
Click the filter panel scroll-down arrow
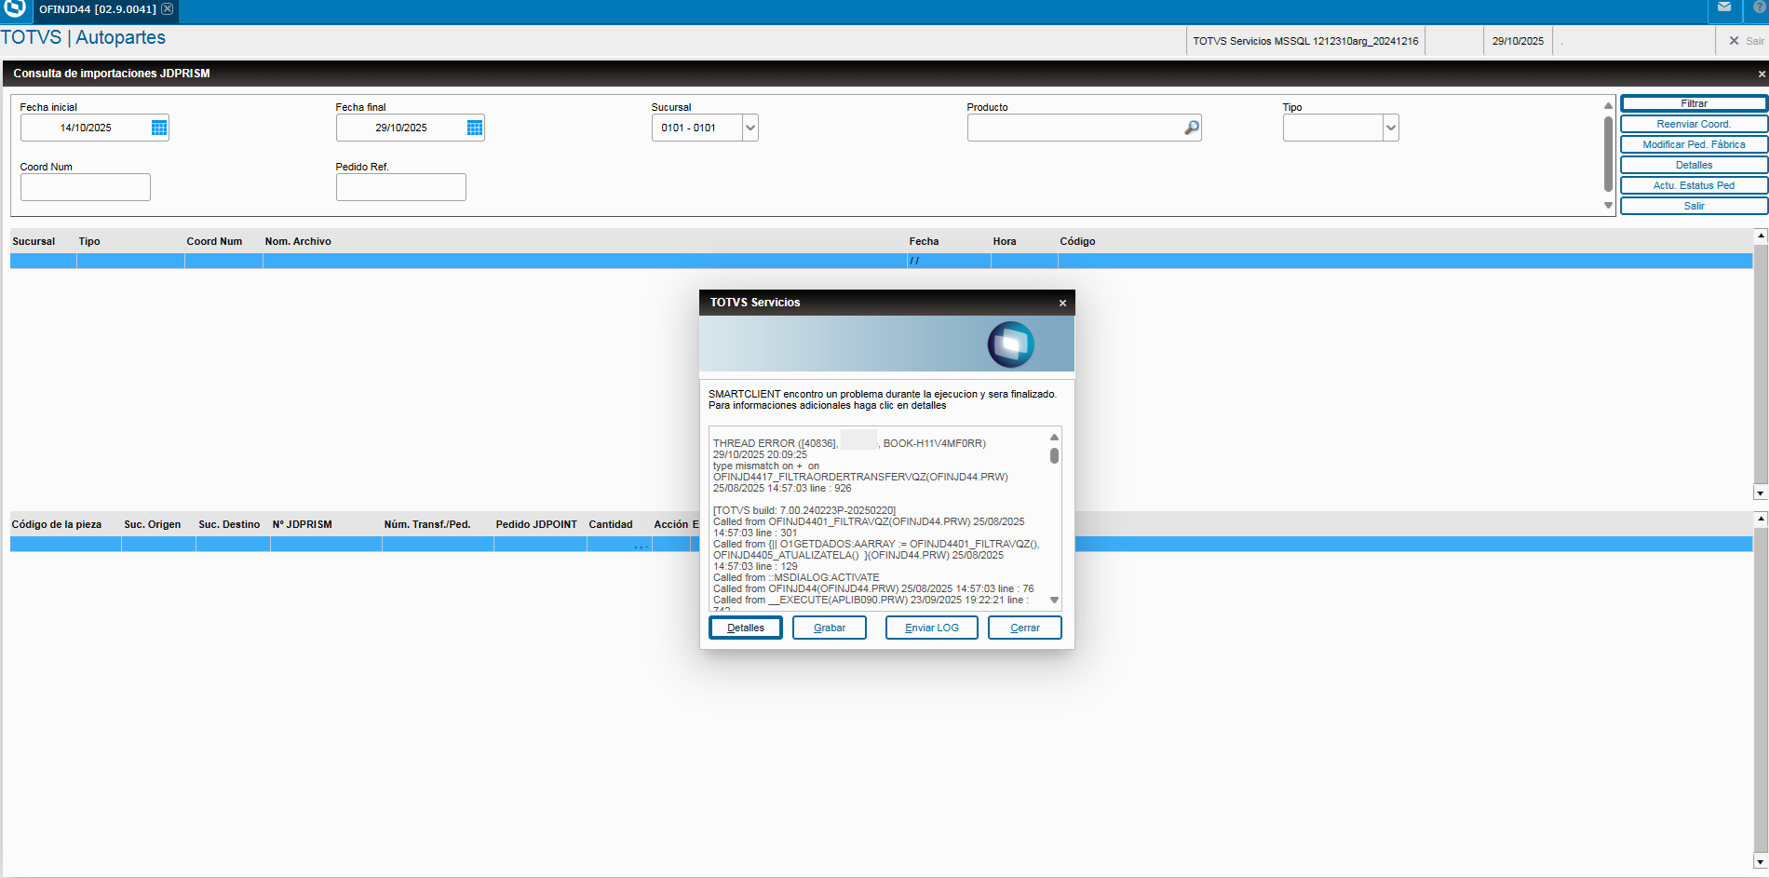point(1608,206)
